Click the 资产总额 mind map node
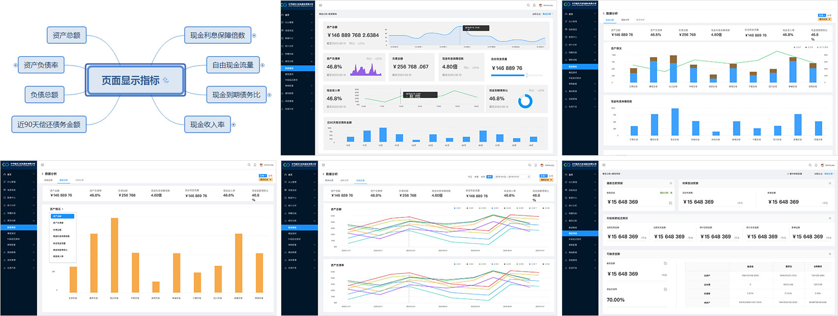This screenshot has width=838, height=316. click(67, 35)
